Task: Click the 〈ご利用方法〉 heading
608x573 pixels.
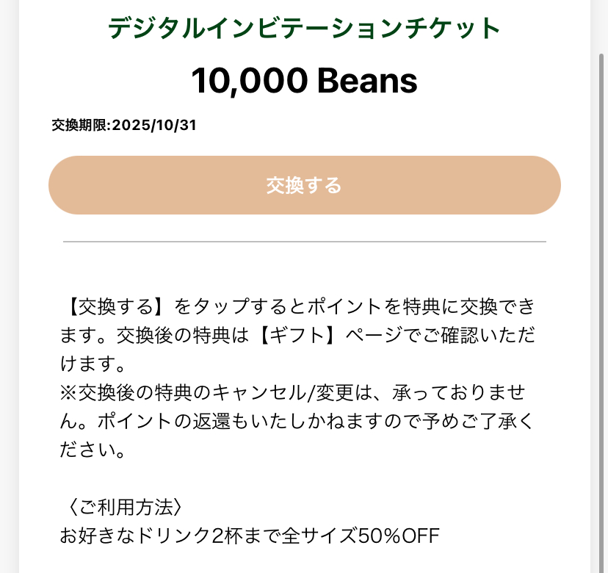Action: [120, 506]
